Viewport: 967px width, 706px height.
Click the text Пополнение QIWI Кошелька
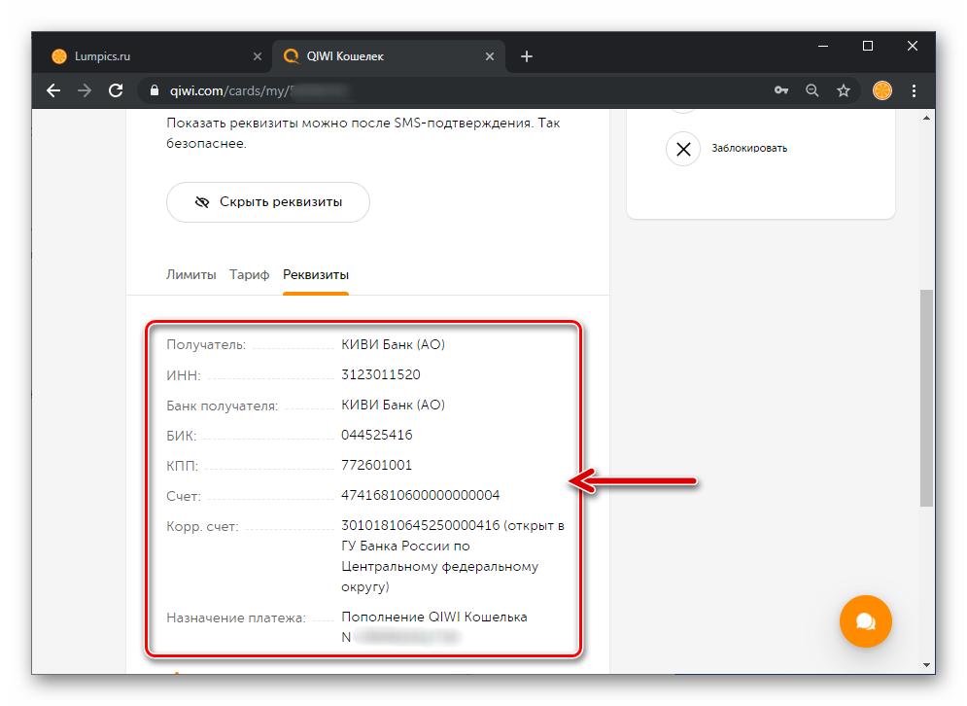click(434, 618)
